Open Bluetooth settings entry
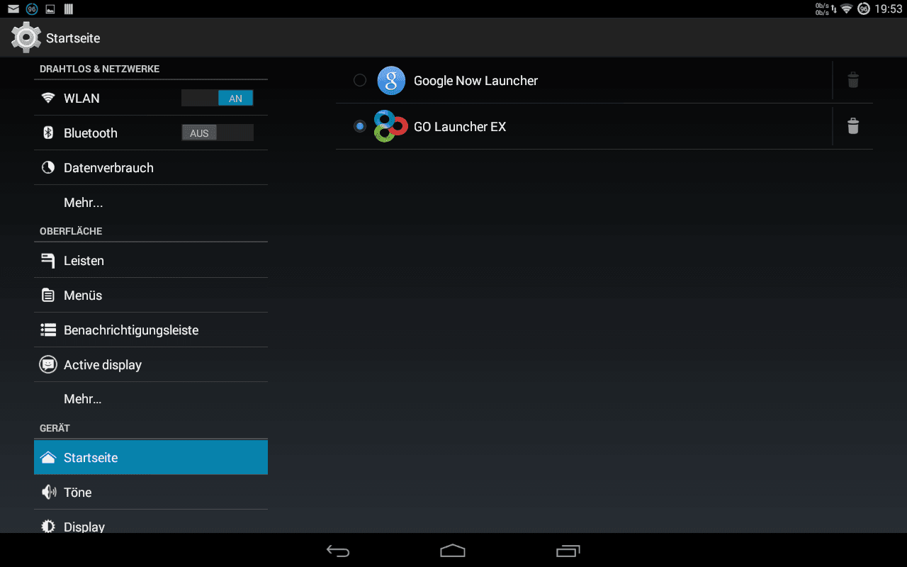 point(151,133)
